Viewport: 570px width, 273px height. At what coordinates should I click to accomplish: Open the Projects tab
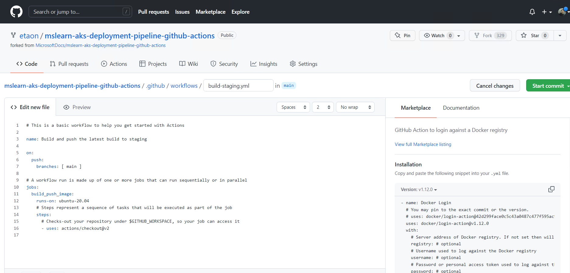coord(153,64)
